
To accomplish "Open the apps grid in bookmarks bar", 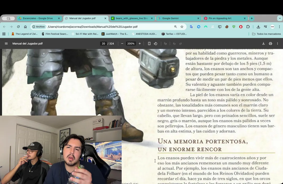I will tap(4, 34).
